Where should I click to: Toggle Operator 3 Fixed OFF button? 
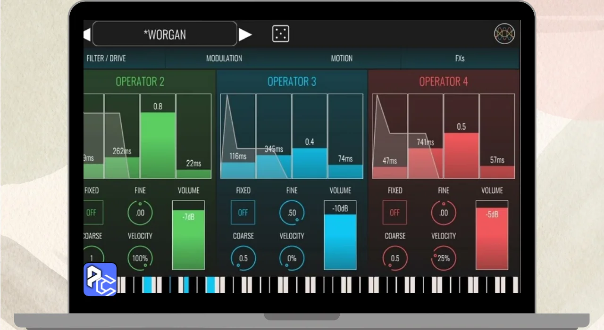click(x=243, y=213)
